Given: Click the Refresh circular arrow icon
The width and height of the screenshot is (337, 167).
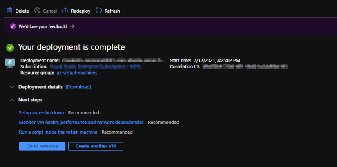Looking at the screenshot, I should coord(99,11).
